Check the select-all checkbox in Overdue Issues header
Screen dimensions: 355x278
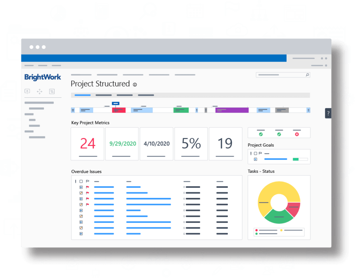pos(81,181)
